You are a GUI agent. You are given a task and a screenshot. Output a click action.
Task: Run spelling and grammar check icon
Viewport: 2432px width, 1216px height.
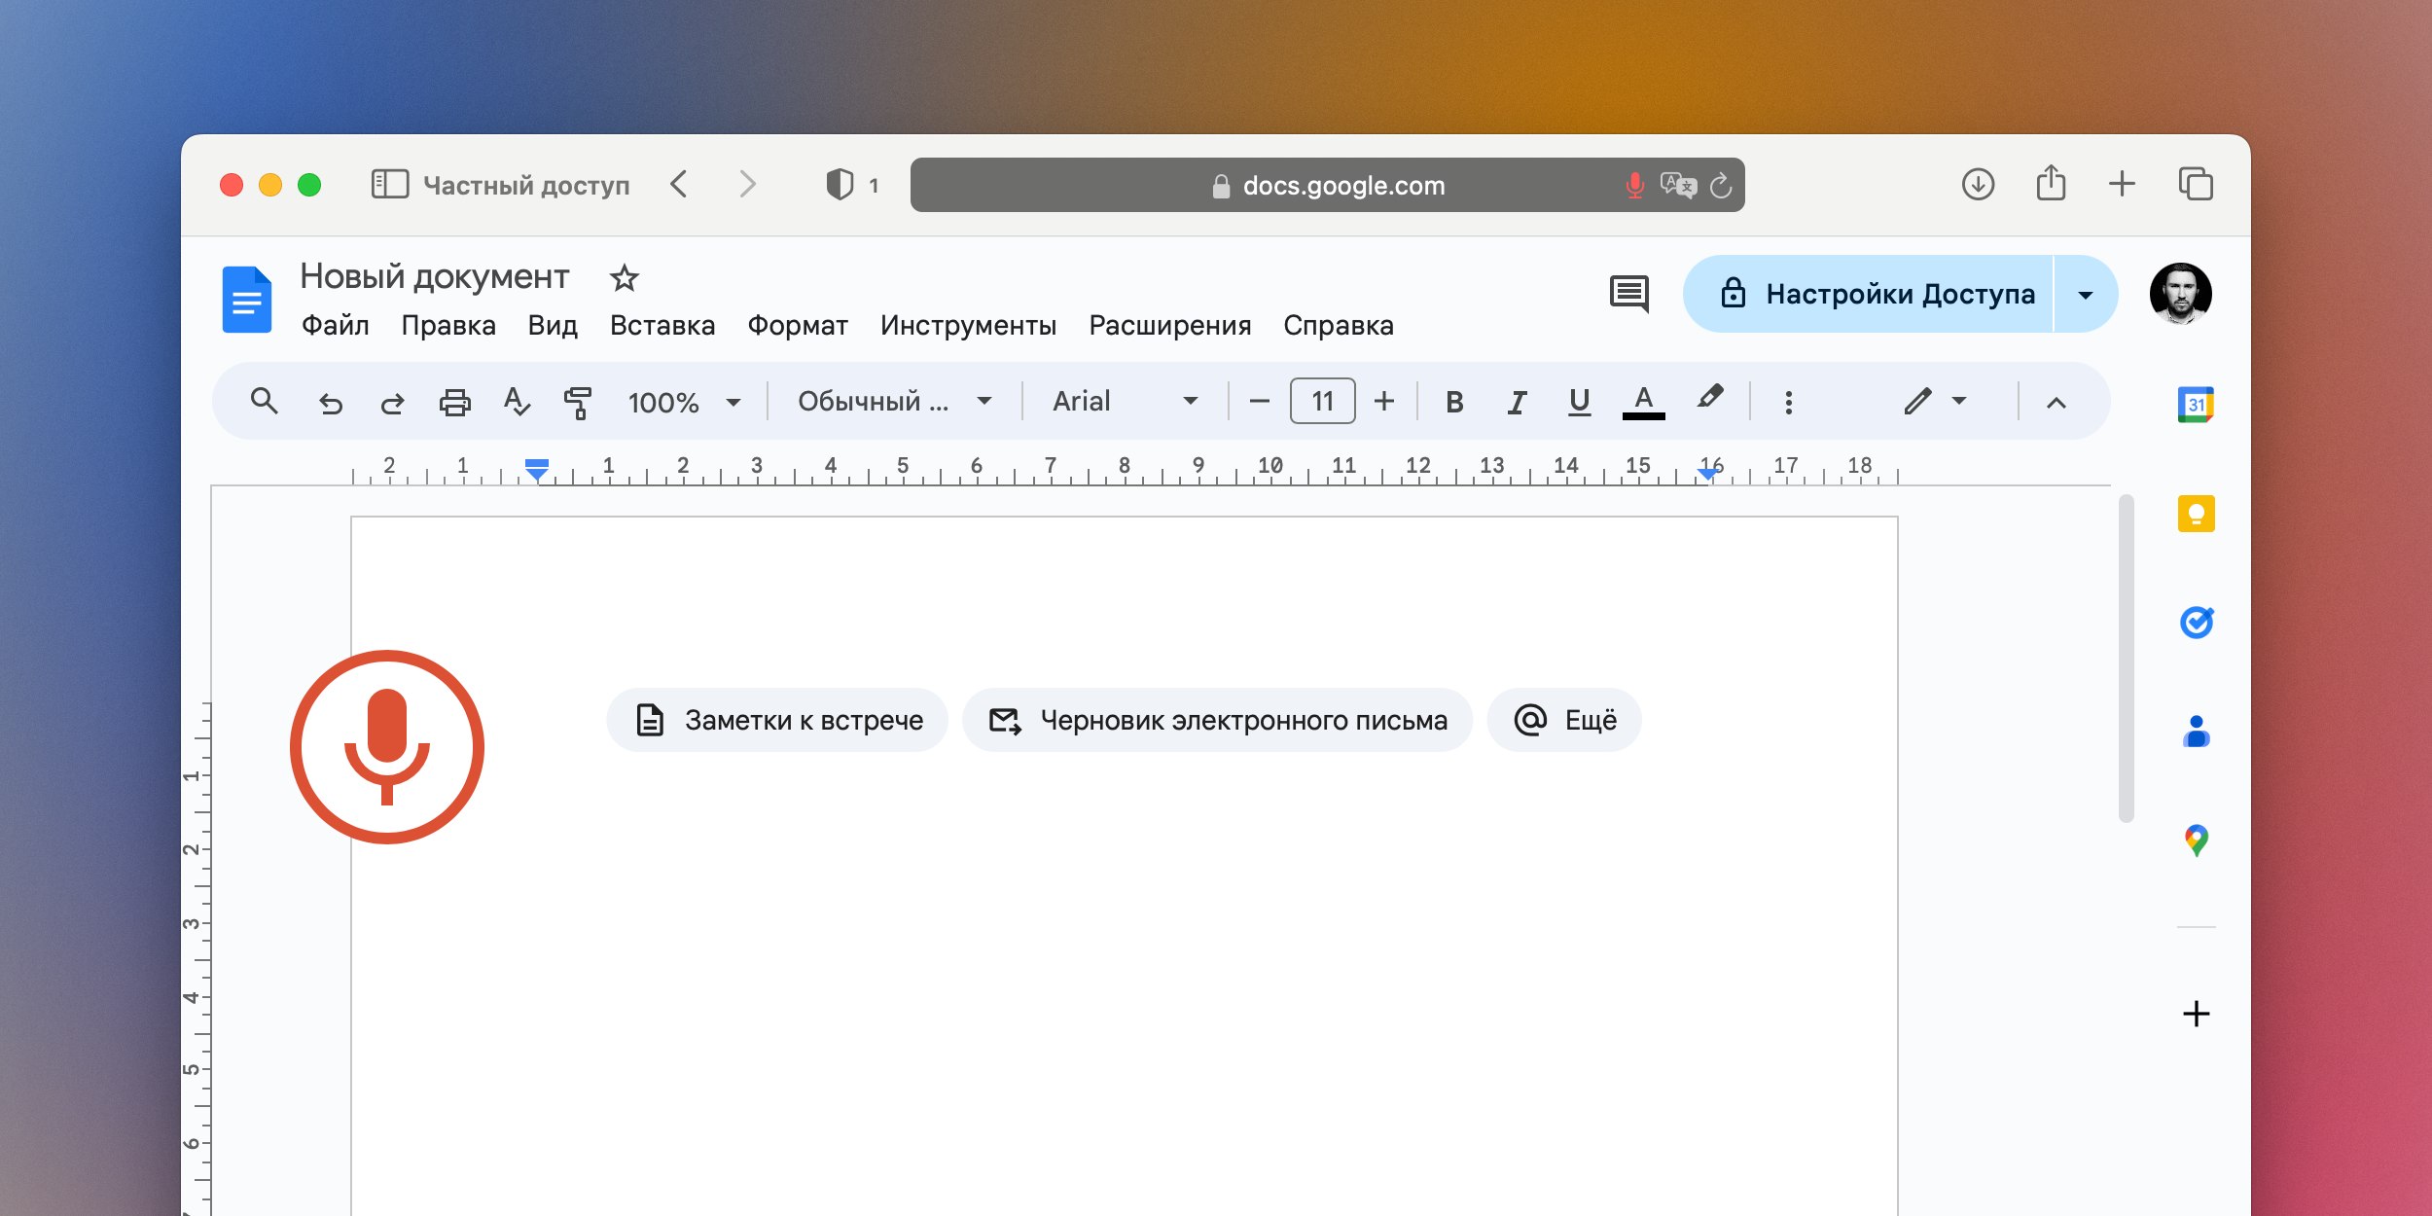(x=517, y=402)
